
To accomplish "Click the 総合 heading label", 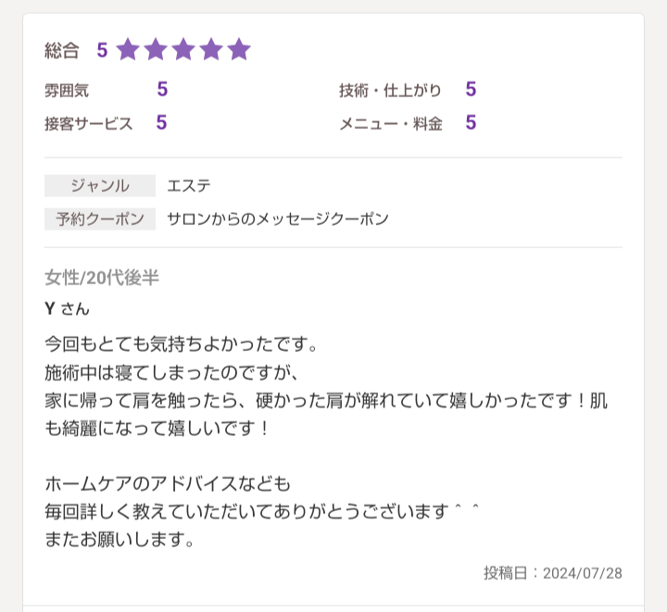I will pos(62,50).
